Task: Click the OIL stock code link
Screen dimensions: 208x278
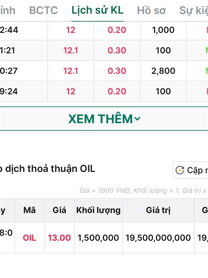Action: click(29, 238)
